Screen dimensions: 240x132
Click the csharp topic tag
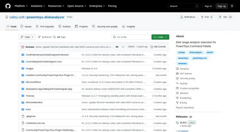pyautogui.click(x=181, y=52)
